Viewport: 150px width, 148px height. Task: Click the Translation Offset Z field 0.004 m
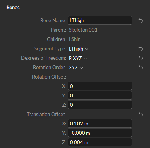pos(100,142)
